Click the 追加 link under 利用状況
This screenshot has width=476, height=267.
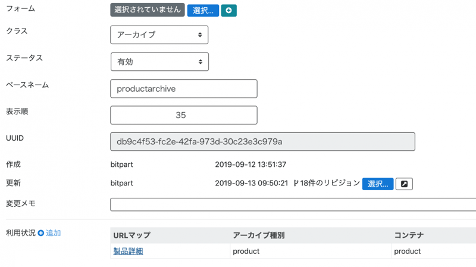(x=54, y=233)
